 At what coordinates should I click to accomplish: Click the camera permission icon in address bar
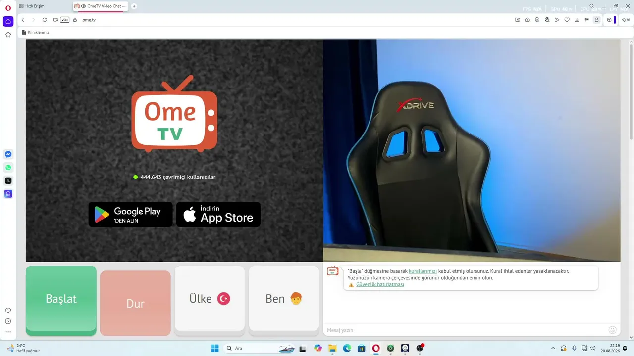point(55,20)
